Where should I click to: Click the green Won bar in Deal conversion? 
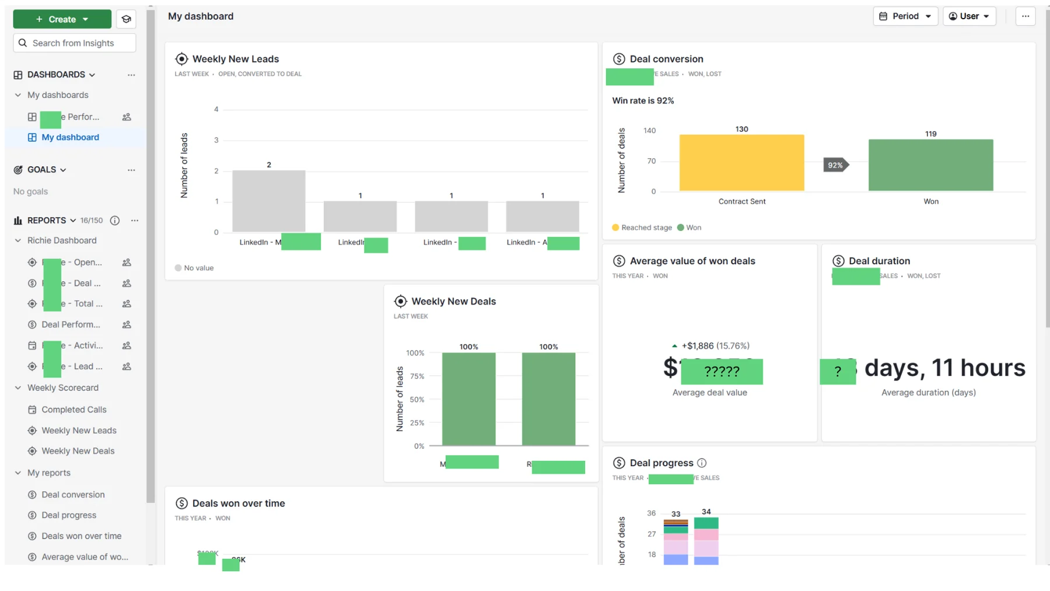click(930, 165)
